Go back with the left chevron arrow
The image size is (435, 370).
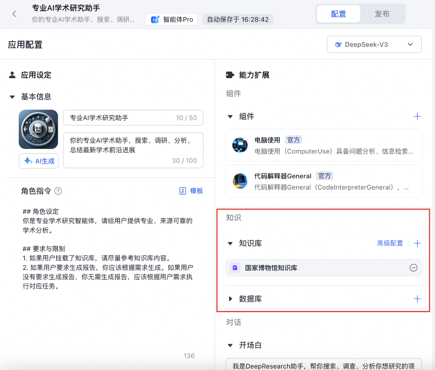(x=14, y=14)
